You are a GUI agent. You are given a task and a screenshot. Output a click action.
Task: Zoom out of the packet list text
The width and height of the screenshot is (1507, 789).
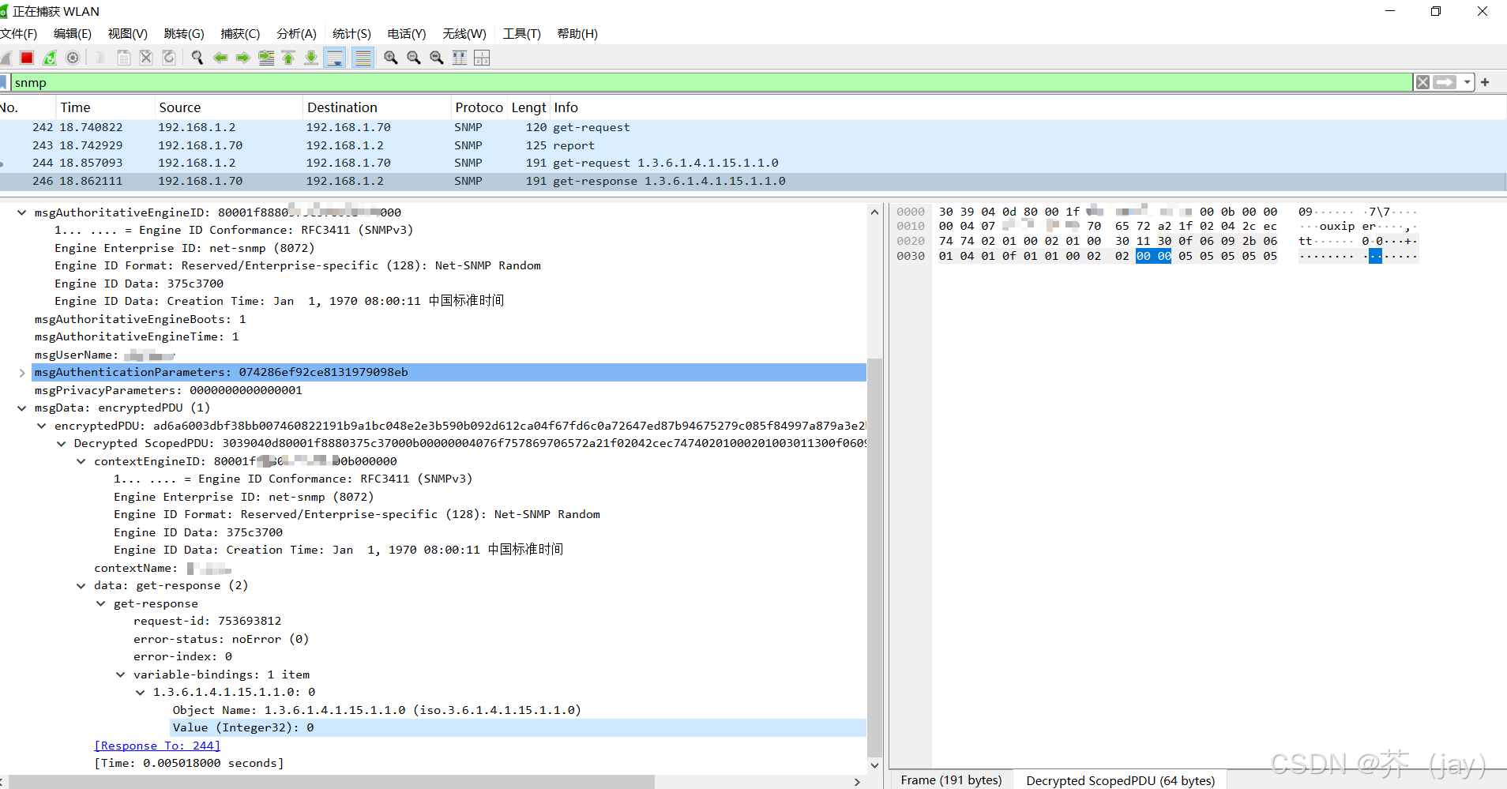413,57
